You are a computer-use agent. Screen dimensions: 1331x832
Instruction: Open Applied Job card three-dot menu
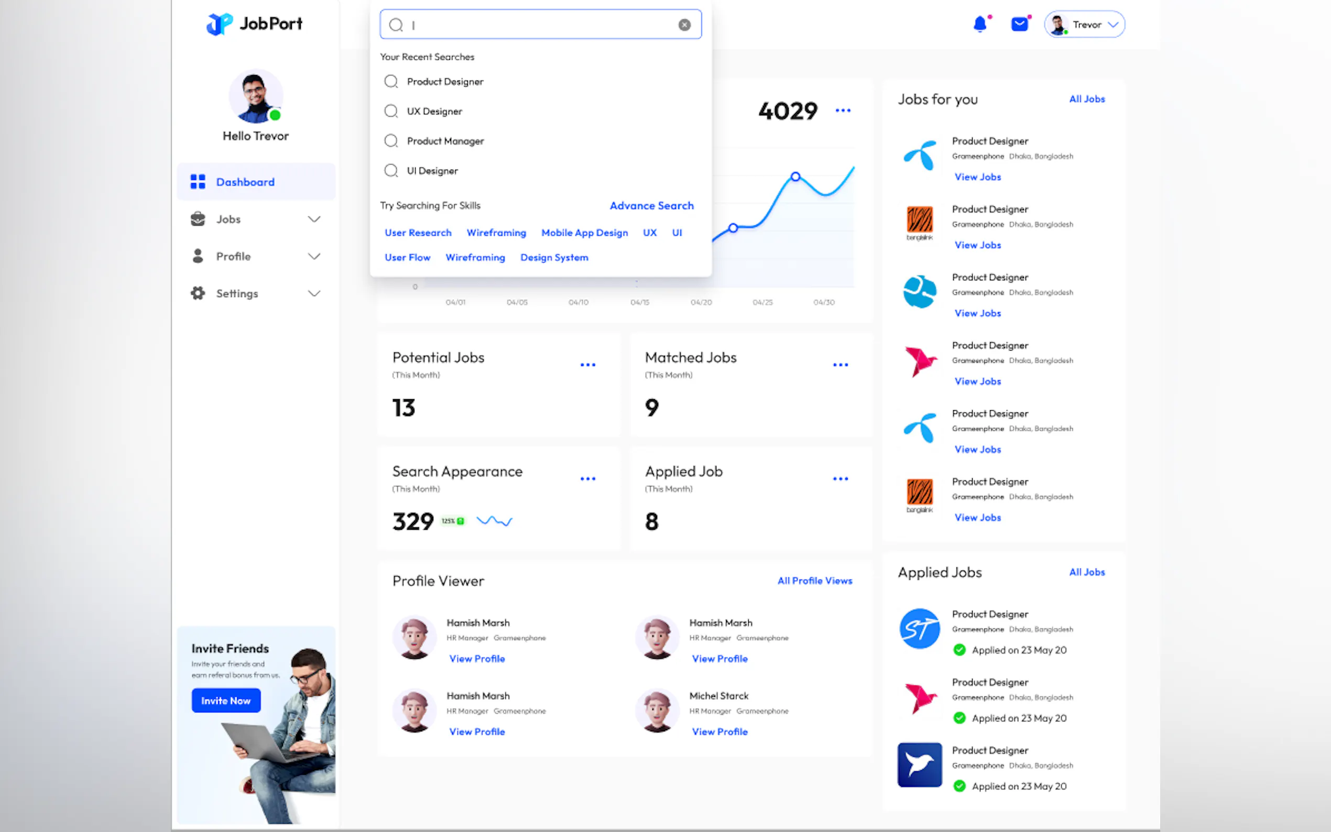point(840,479)
